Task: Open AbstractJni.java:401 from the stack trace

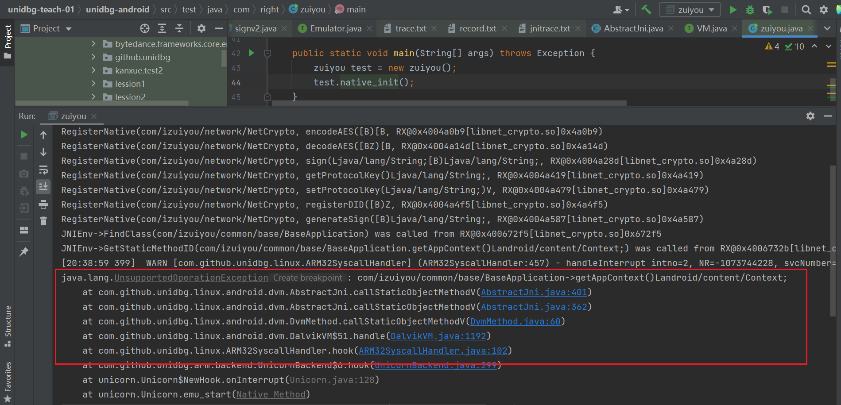Action: pos(534,292)
